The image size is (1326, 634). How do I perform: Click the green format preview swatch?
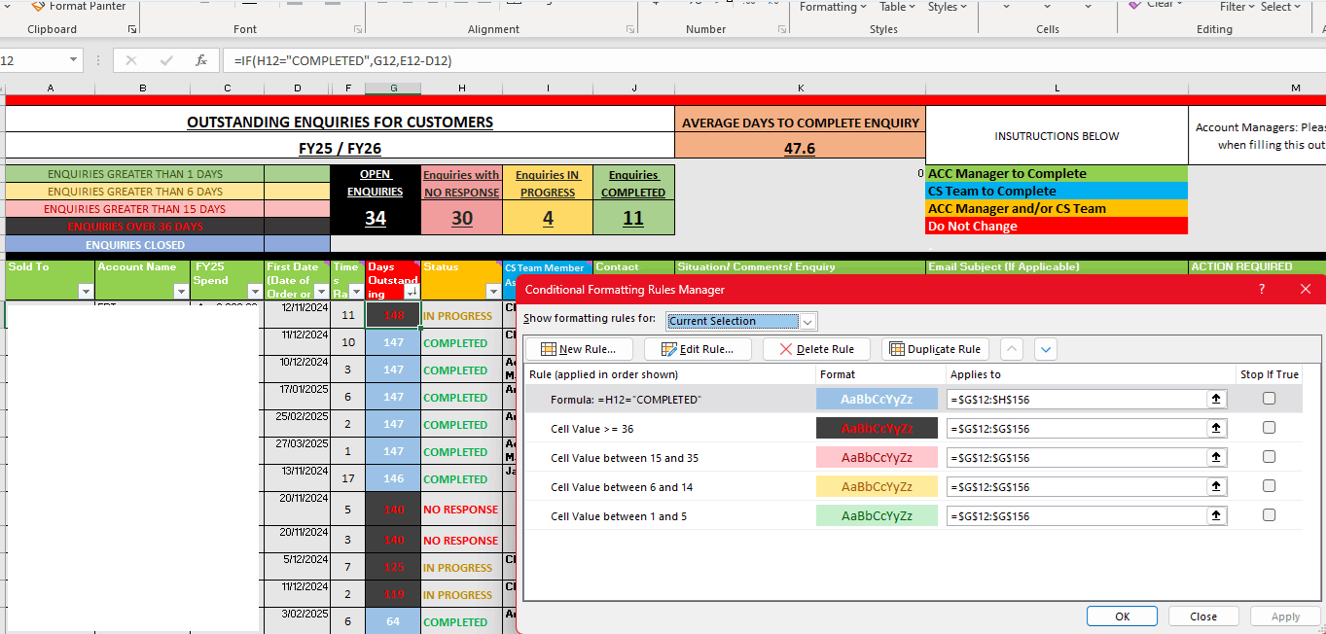(x=877, y=515)
